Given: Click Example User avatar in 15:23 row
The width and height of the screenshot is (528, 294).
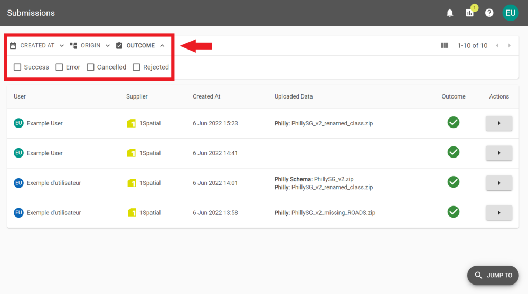Looking at the screenshot, I should (x=18, y=123).
